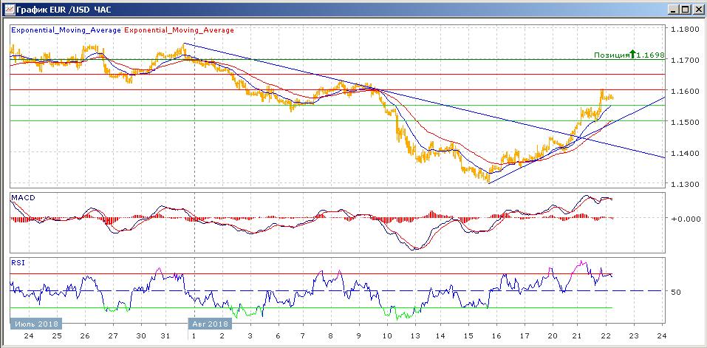Viewport: 707px width, 348px height.
Task: Click the green position arrow icon
Action: pyautogui.click(x=632, y=55)
